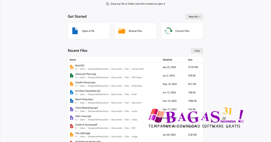Click the Open a File card
271x142 pixels.
pyautogui.click(x=89, y=31)
